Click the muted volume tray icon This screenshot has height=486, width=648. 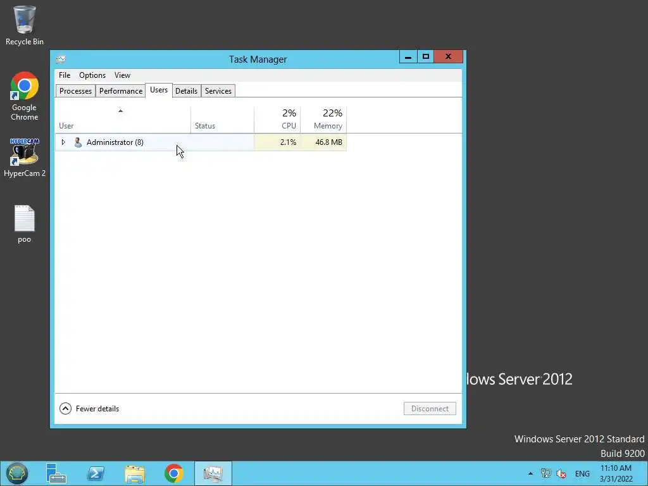coord(561,473)
